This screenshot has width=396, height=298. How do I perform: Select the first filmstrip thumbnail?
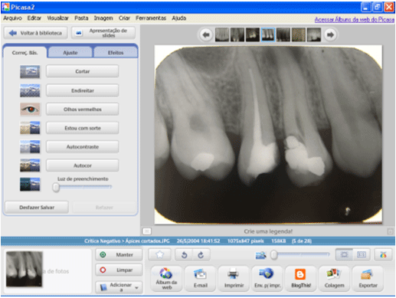pyautogui.click(x=222, y=34)
